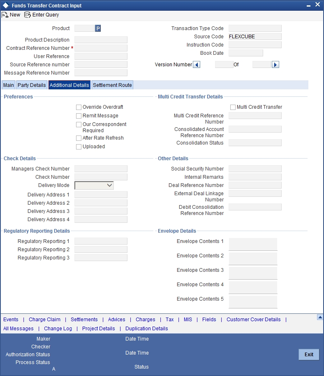Close the Funds Transfer Contract Input window
This screenshot has height=376, width=324.
tap(317, 5)
